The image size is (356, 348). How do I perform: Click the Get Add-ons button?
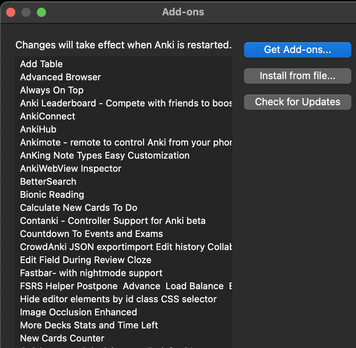point(297,50)
